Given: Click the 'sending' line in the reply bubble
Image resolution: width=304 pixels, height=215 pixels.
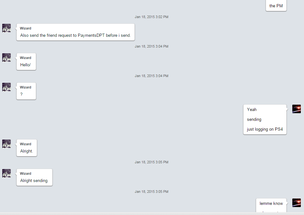Looking at the screenshot, I should tap(254, 119).
